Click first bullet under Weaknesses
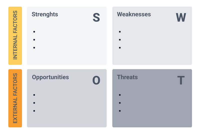The height and width of the screenshot is (133, 200). click(x=120, y=32)
